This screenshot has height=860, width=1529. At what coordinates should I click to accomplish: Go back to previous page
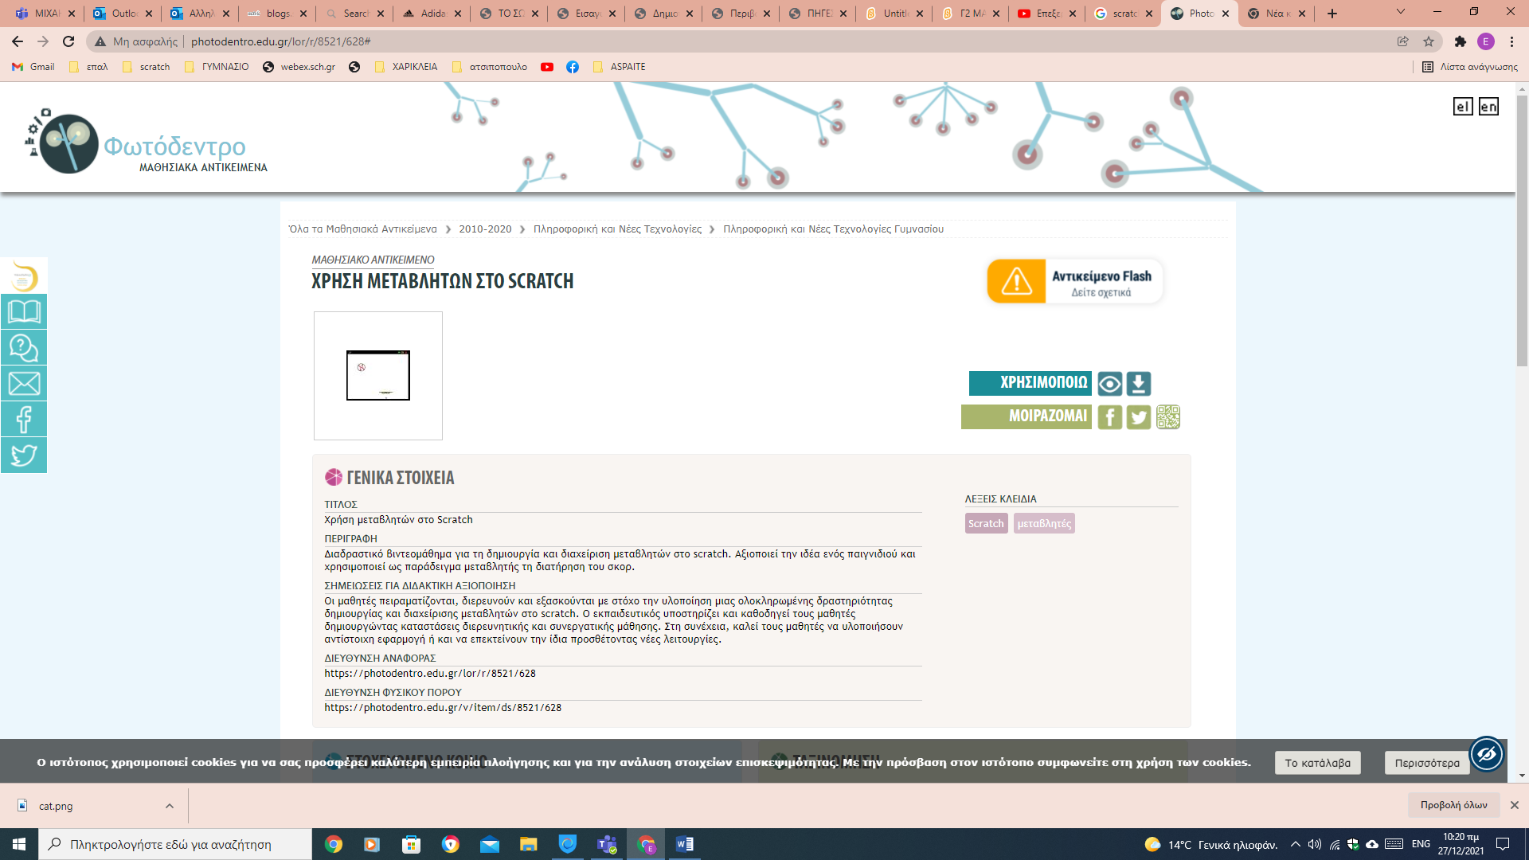click(18, 41)
